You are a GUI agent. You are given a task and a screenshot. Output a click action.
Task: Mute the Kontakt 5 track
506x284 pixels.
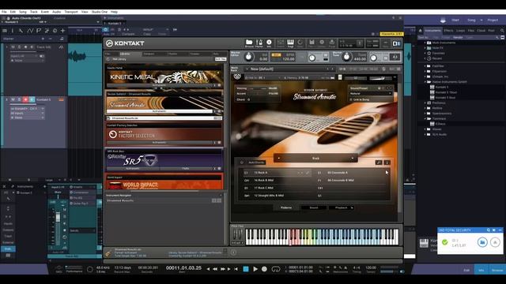coord(13,99)
